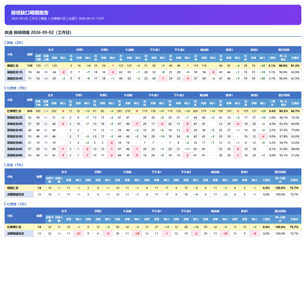Select 红牌楼汇总 label in the 7队 table
306x287 pixels.
[x=14, y=111]
